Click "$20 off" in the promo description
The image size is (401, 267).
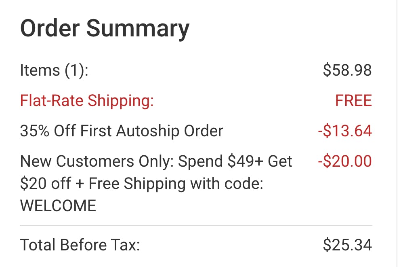coord(43,184)
